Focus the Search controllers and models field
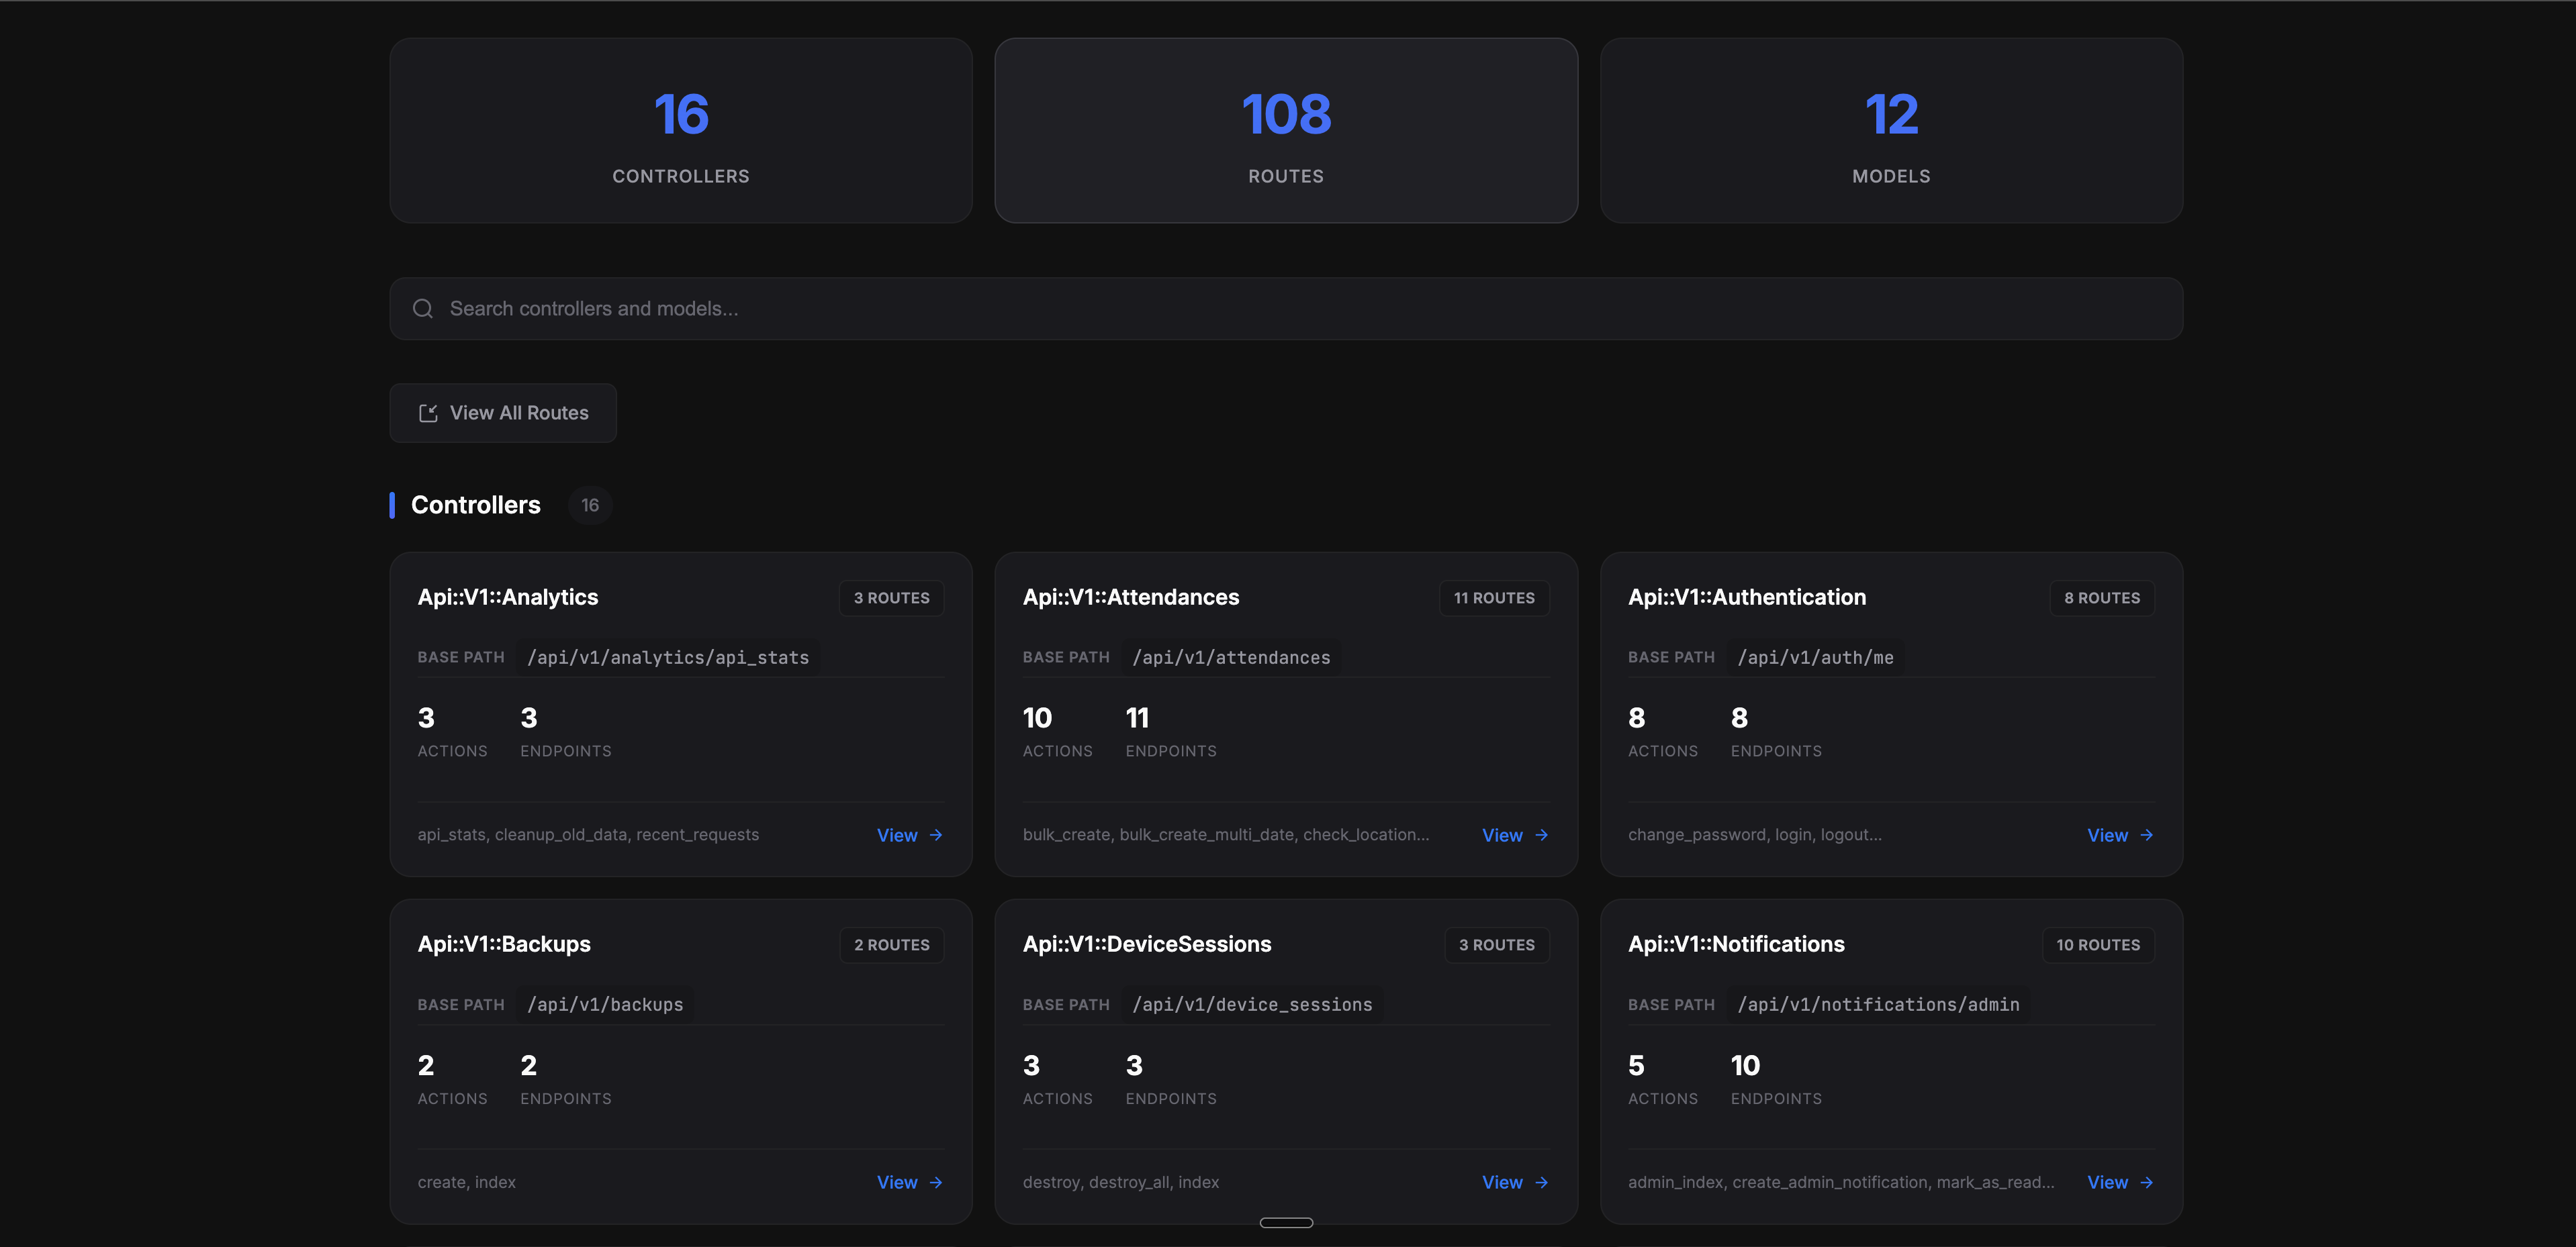This screenshot has height=1247, width=2576. [1286, 309]
